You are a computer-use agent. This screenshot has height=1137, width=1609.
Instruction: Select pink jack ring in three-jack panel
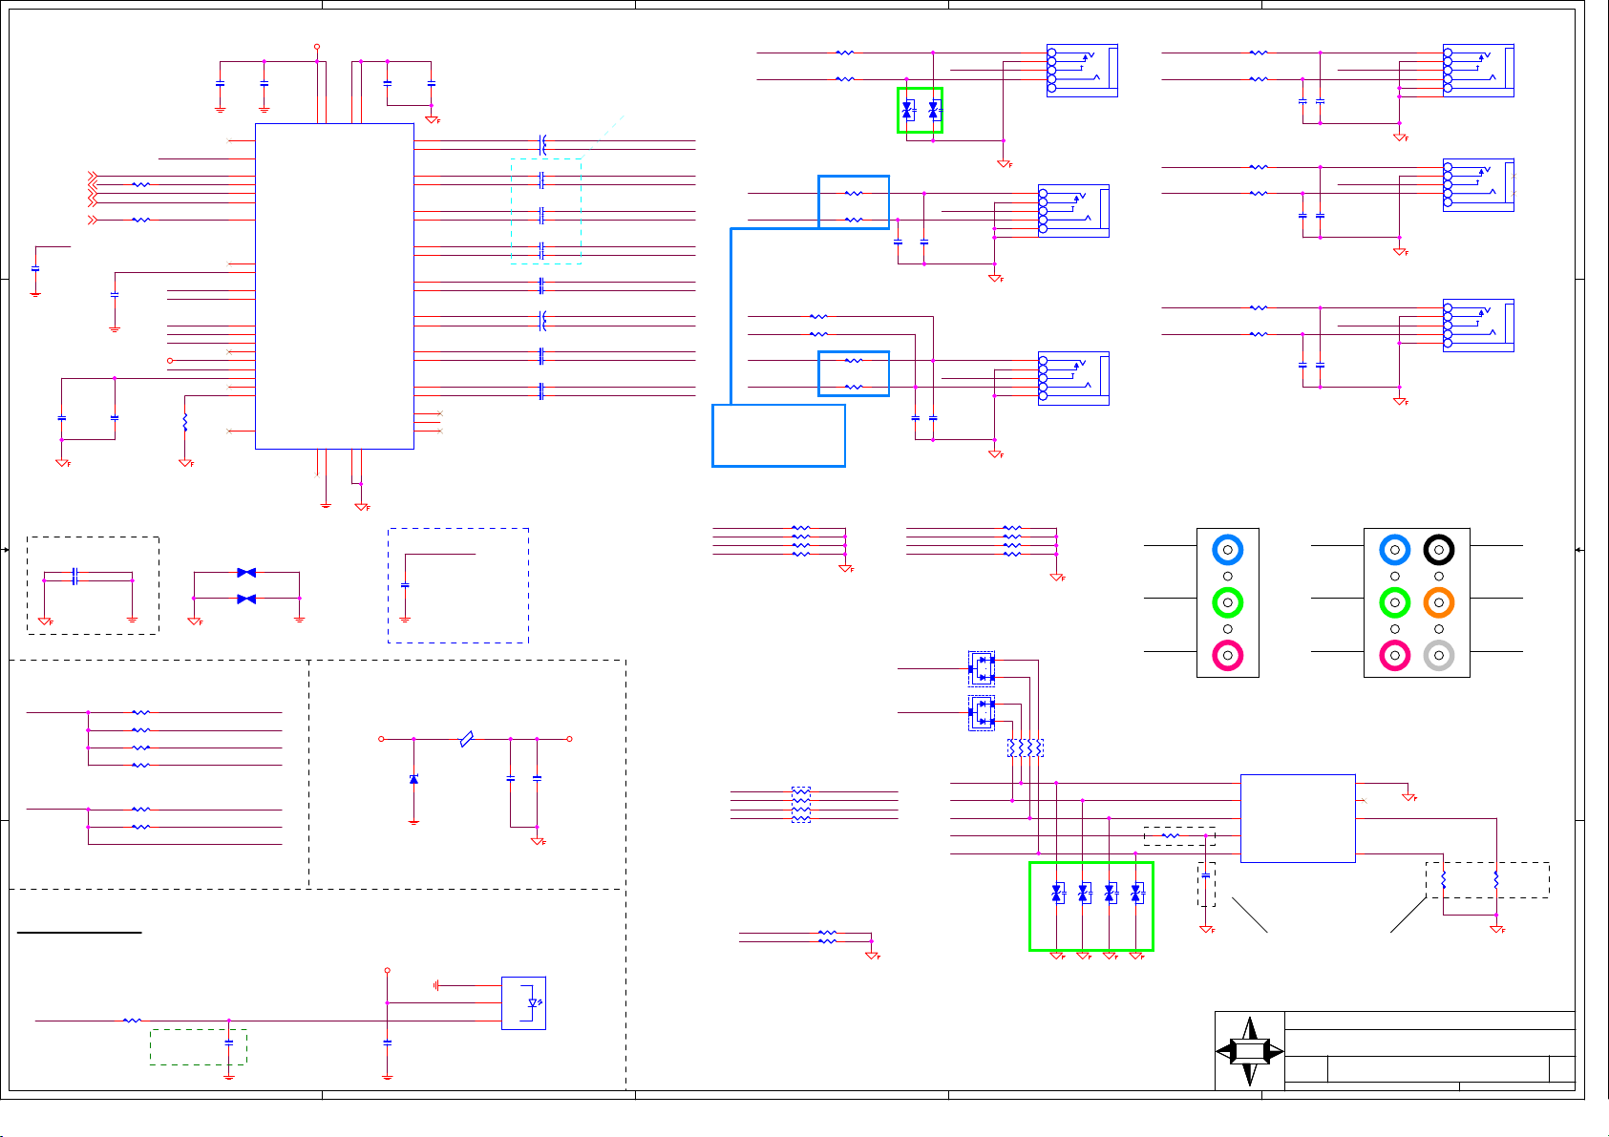click(x=1228, y=655)
